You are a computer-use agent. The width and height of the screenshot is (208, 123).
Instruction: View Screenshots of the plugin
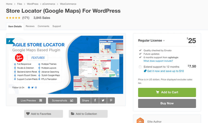[63, 101]
